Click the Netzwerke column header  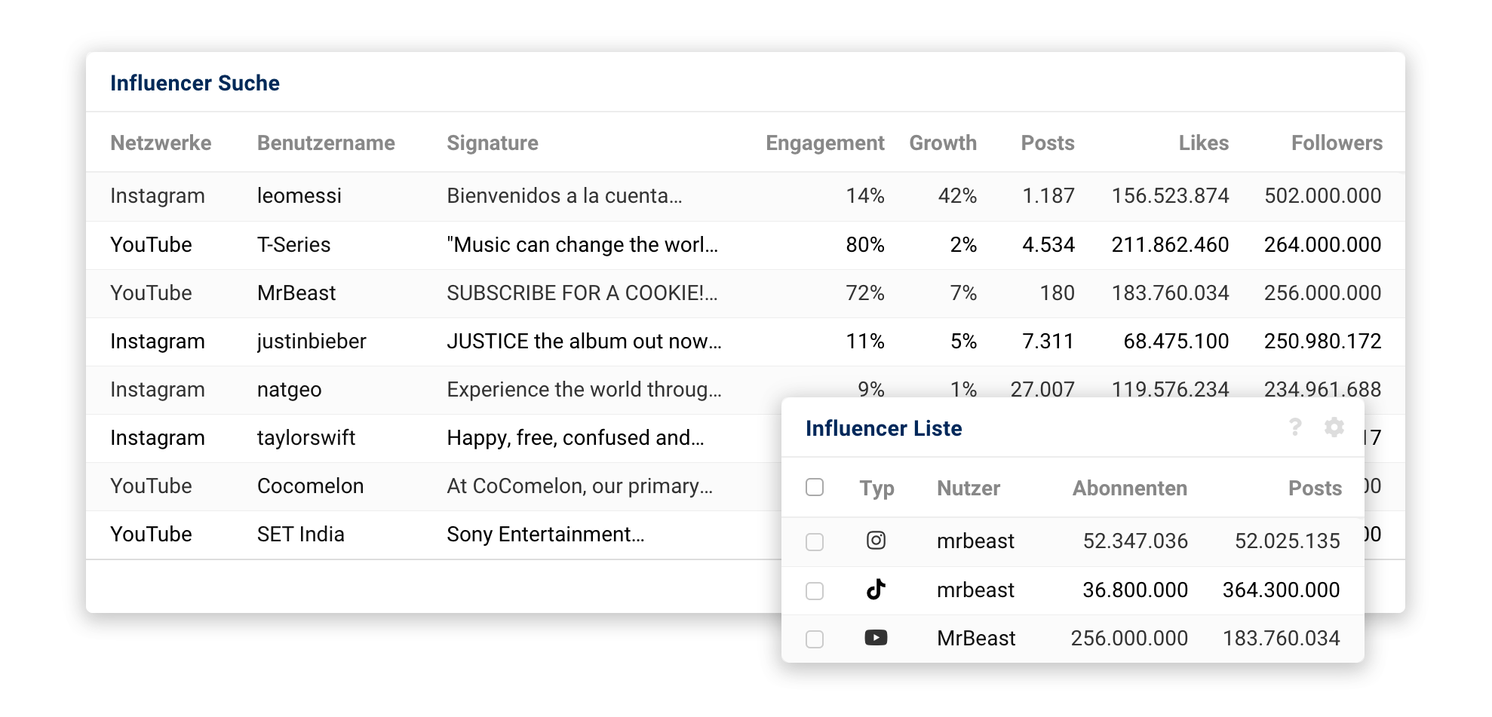coord(161,143)
